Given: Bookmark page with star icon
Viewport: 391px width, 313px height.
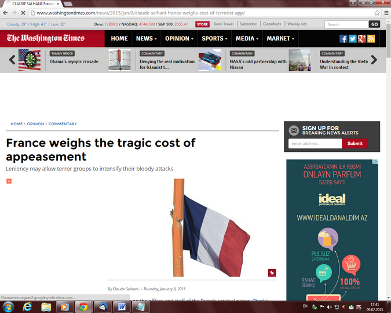Looking at the screenshot, I should [377, 13].
